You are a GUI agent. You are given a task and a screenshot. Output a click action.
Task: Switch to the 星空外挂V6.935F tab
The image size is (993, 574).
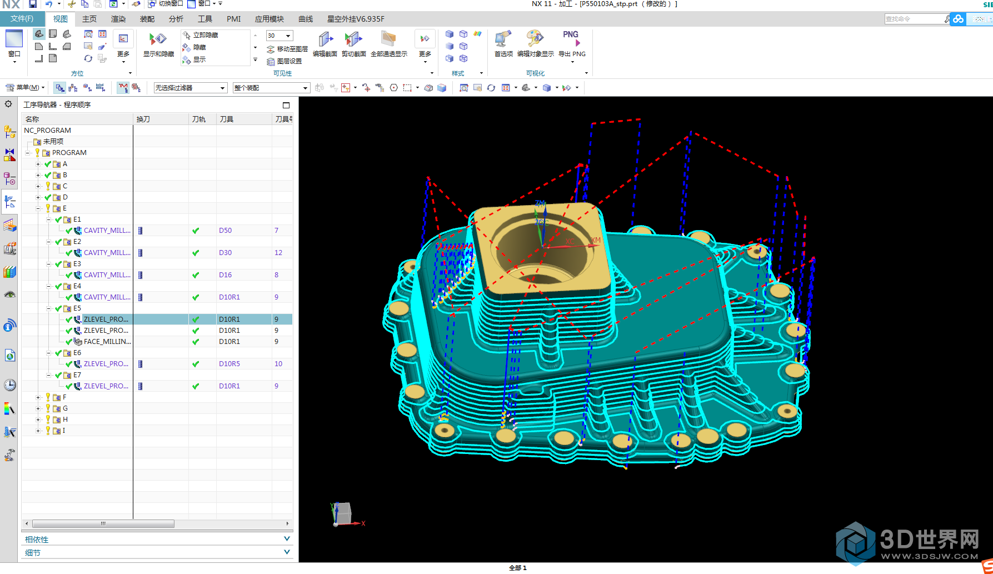356,19
